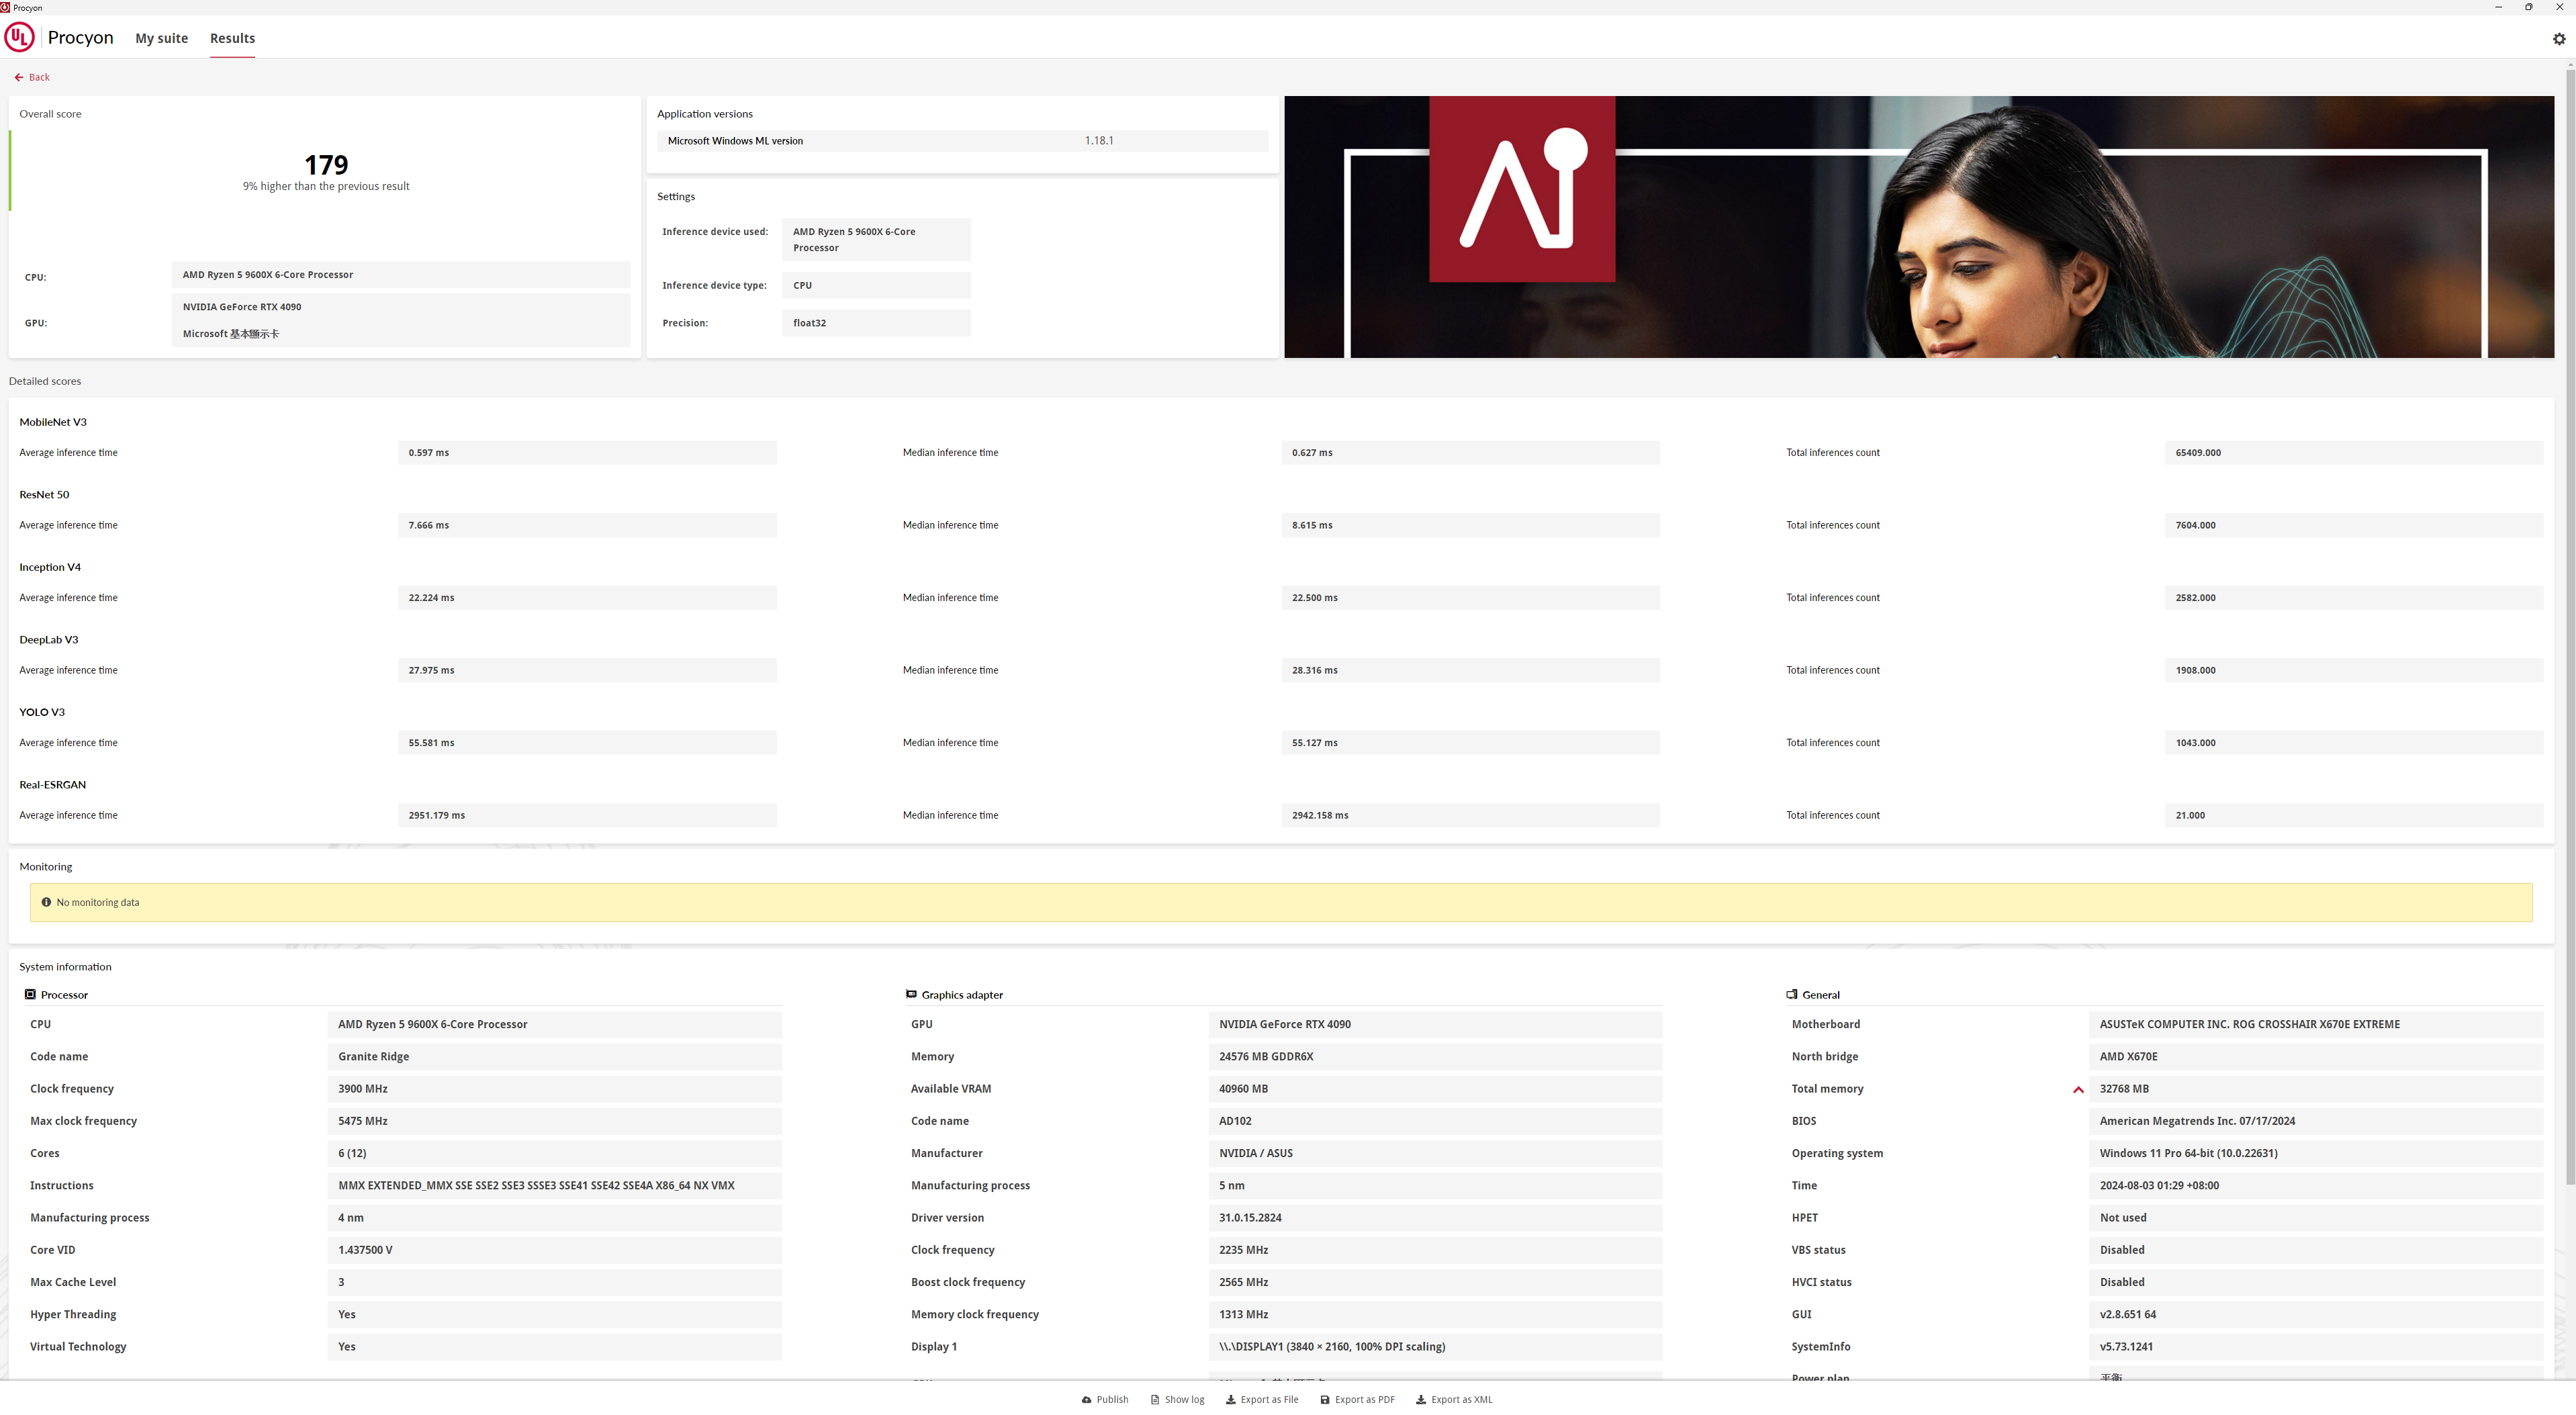Click the Max clock frequency value 5475 MHz
This screenshot has width=2576, height=1415.
[554, 1121]
